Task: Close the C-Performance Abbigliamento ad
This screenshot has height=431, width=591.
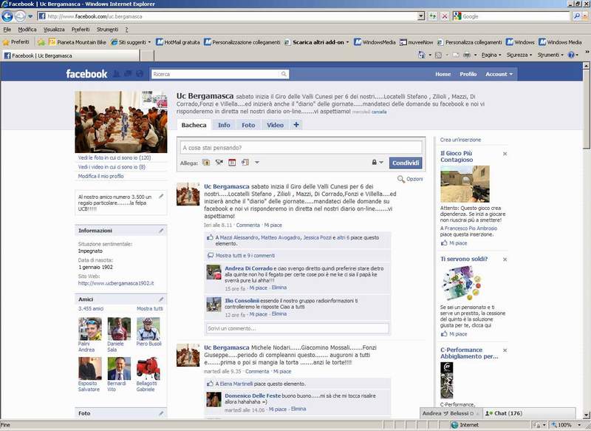Action: click(x=505, y=350)
